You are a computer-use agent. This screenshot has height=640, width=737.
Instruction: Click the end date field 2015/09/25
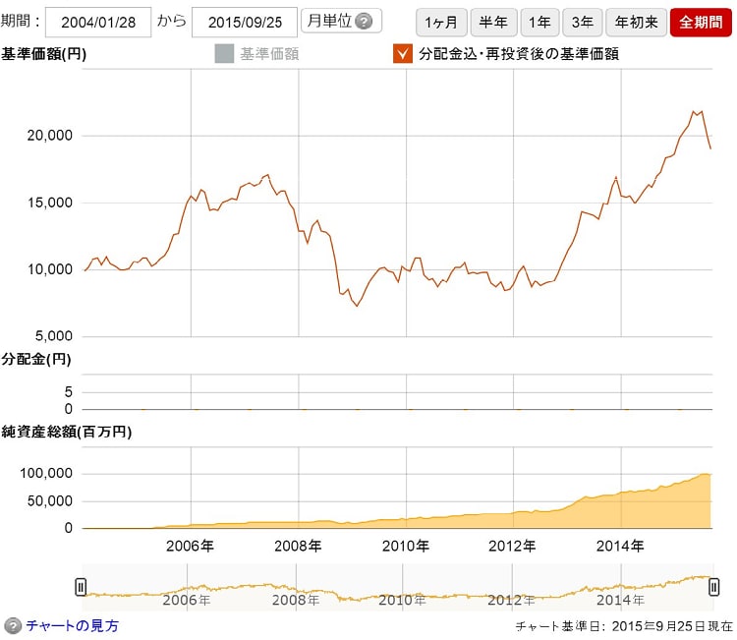pyautogui.click(x=245, y=22)
